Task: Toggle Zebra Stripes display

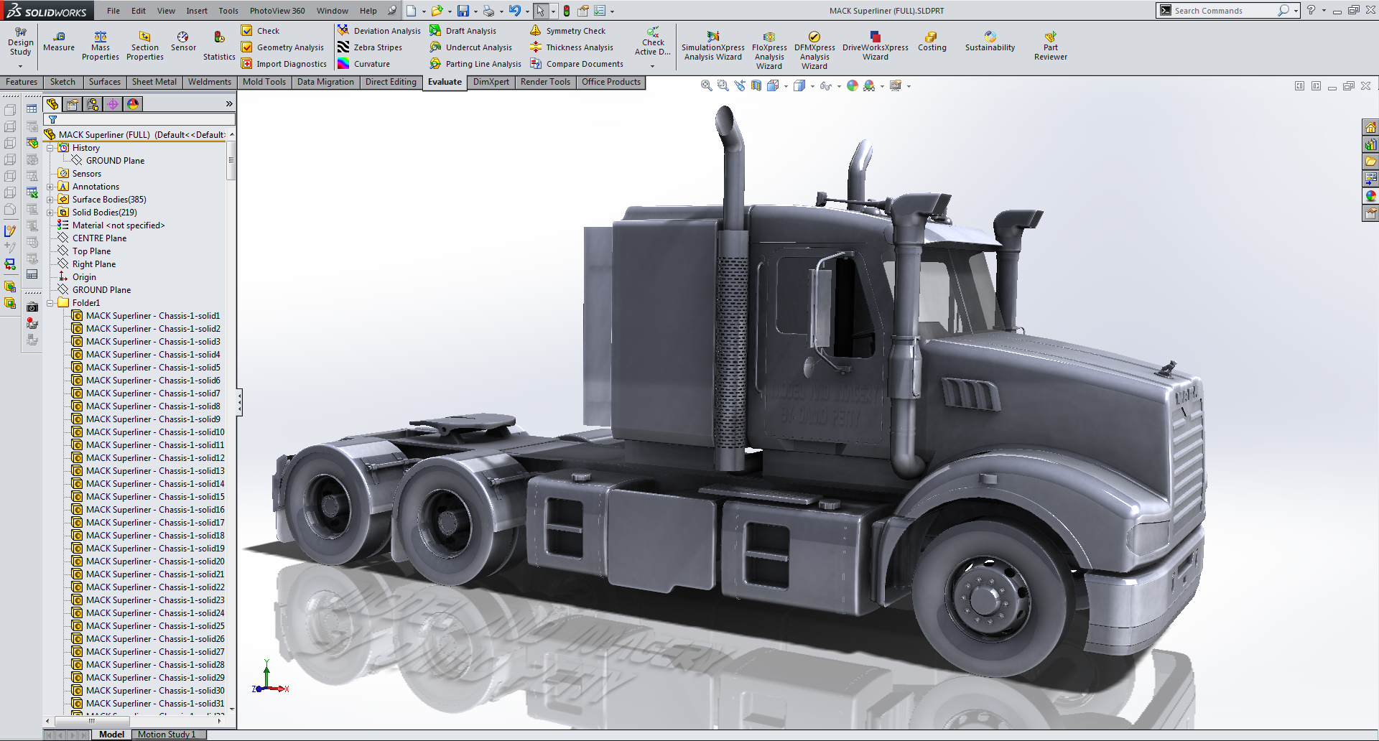Action: 370,47
